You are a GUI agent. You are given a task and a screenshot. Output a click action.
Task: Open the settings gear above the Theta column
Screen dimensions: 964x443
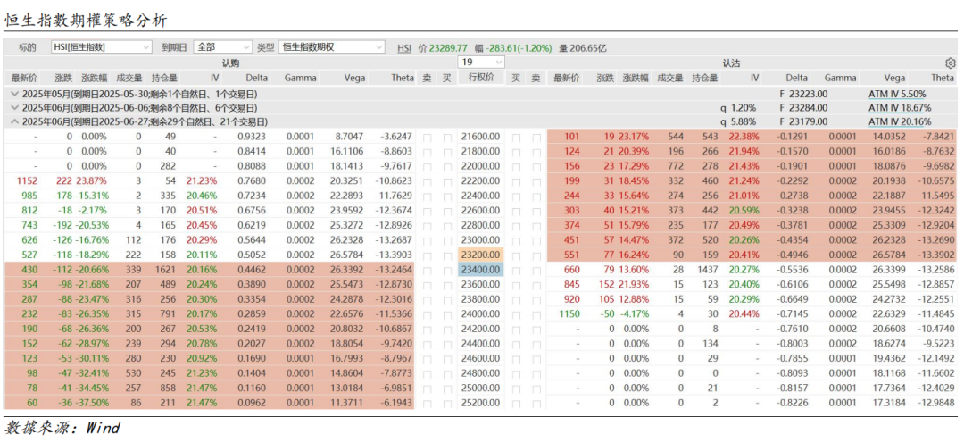click(951, 63)
